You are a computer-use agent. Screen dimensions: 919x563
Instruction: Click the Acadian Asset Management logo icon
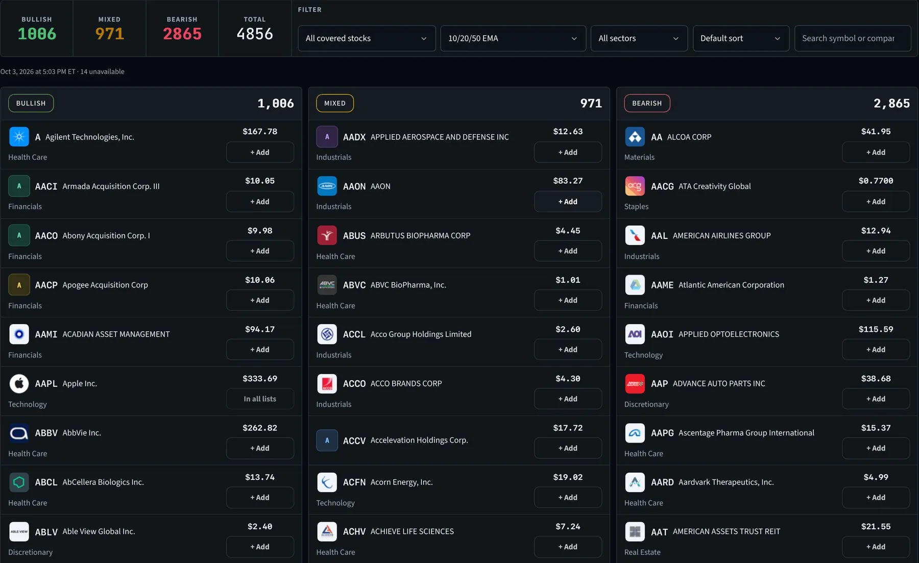tap(19, 334)
